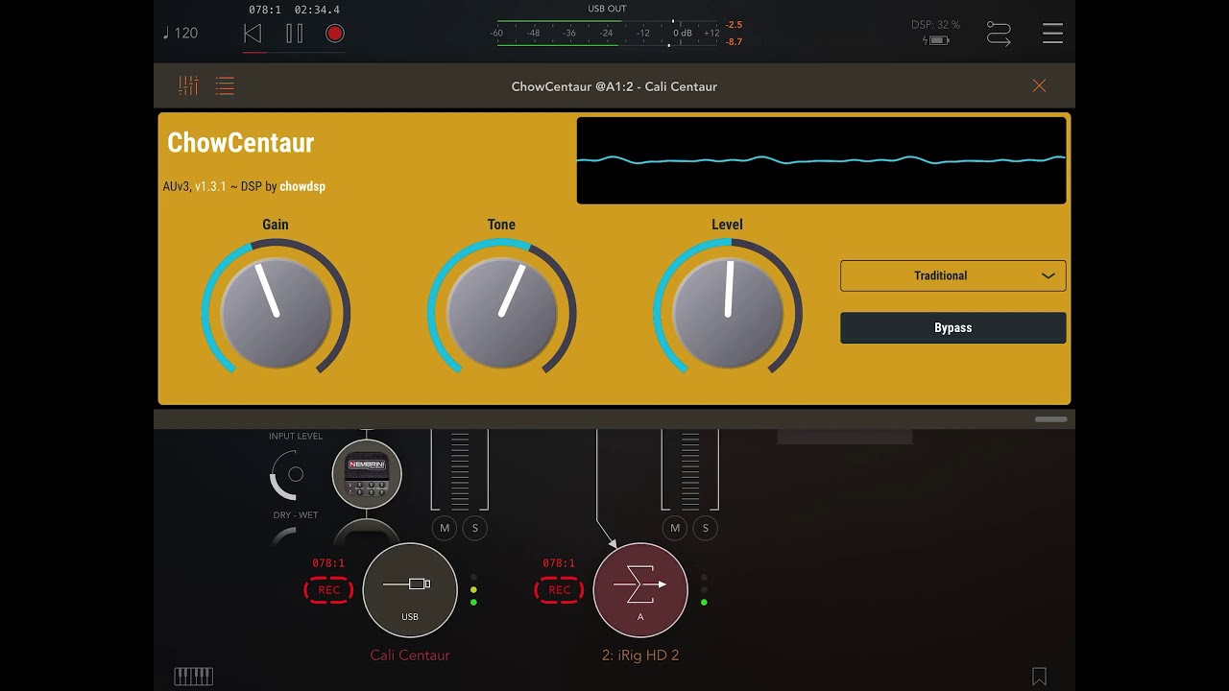The width and height of the screenshot is (1229, 691).
Task: Select the USB input node
Action: (410, 590)
